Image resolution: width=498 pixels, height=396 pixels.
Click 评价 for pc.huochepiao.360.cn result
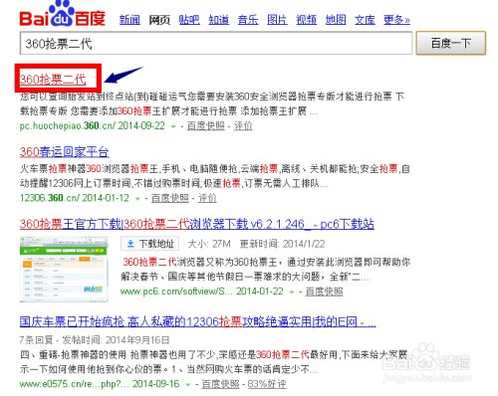point(243,126)
